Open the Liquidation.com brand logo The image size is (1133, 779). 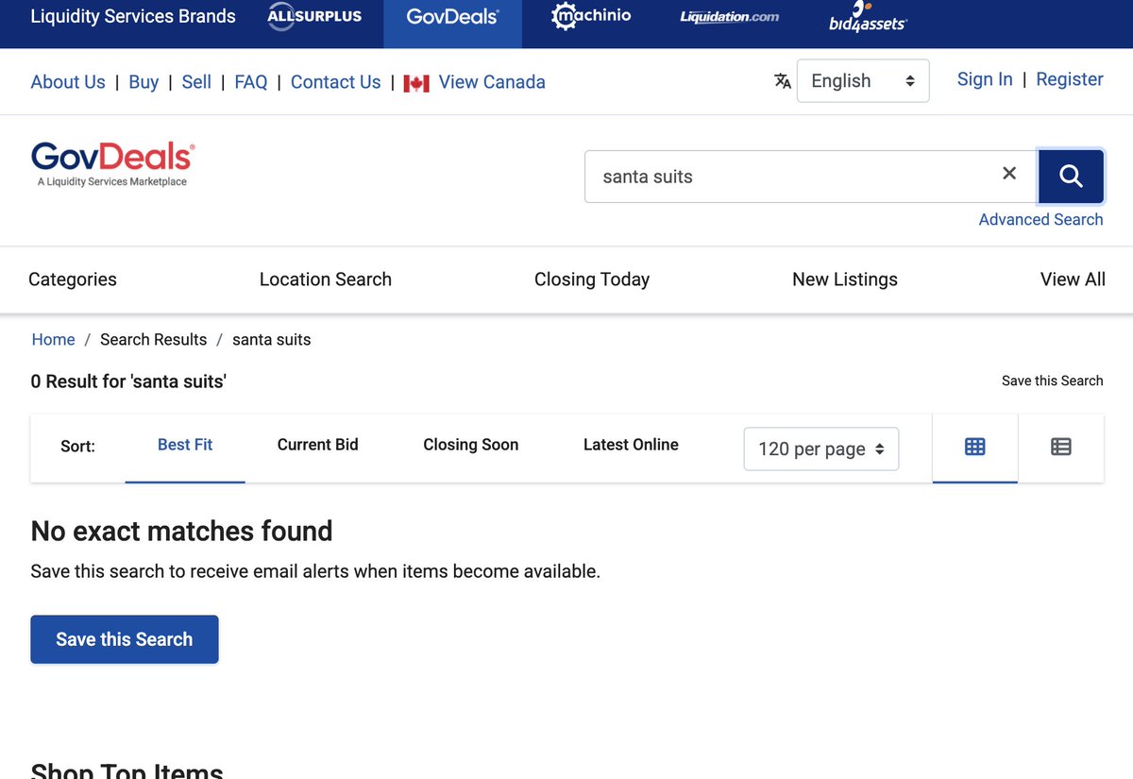(730, 17)
